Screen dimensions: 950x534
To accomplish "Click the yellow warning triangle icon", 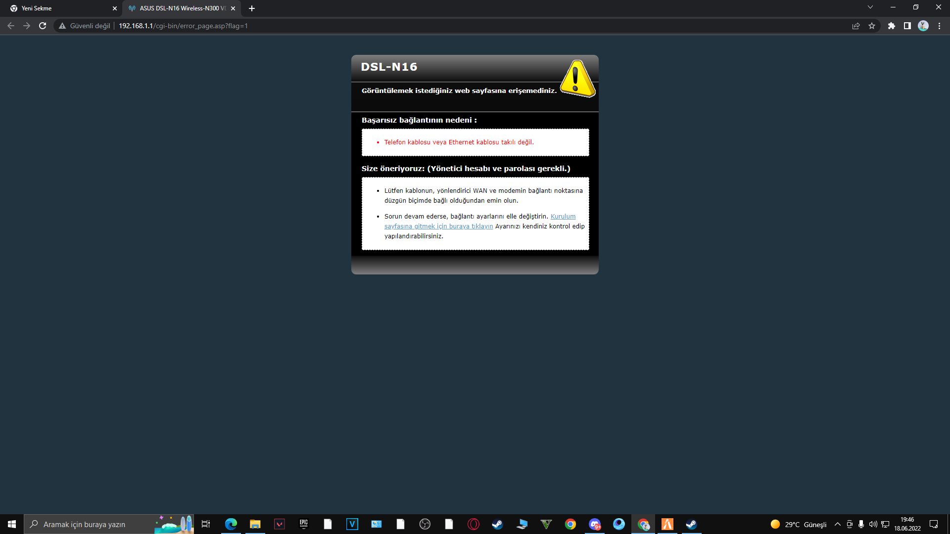I will tap(577, 79).
